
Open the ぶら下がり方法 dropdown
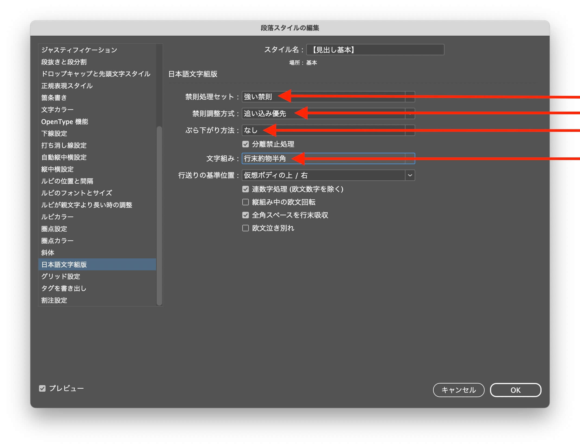point(410,130)
